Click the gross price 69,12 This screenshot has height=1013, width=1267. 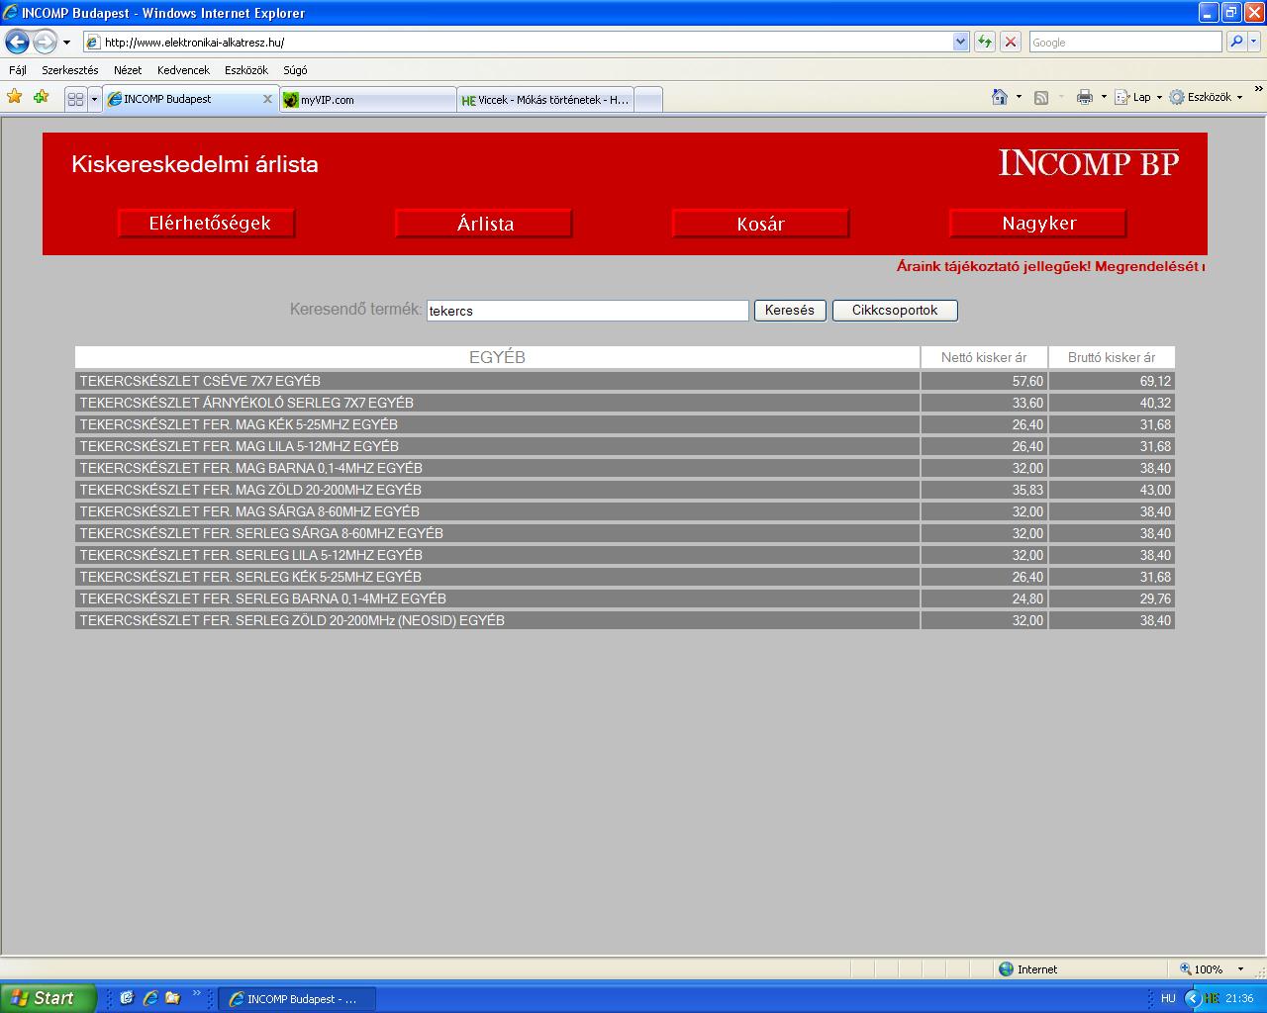(x=1155, y=381)
